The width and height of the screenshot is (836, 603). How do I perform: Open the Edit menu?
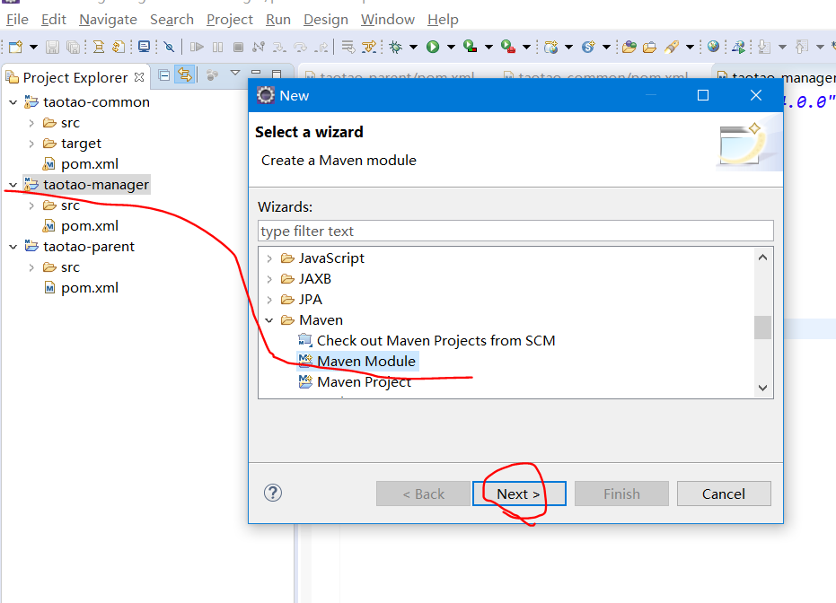click(x=53, y=20)
